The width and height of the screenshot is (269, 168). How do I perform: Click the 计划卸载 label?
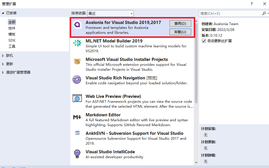(x=208, y=155)
